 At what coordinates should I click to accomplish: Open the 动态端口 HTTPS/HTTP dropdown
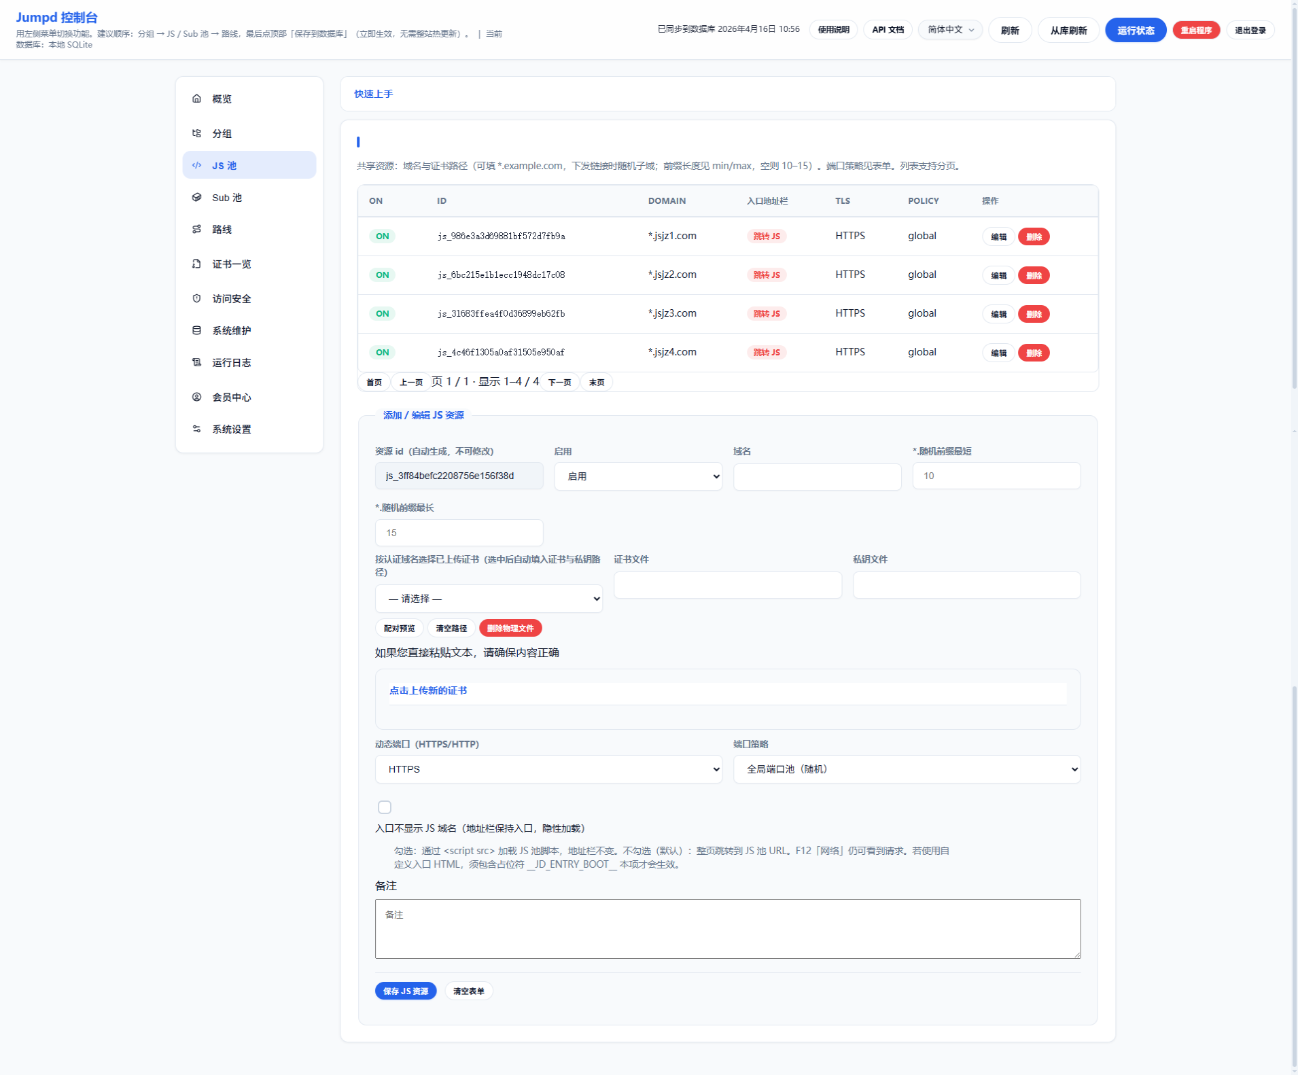[x=548, y=769]
